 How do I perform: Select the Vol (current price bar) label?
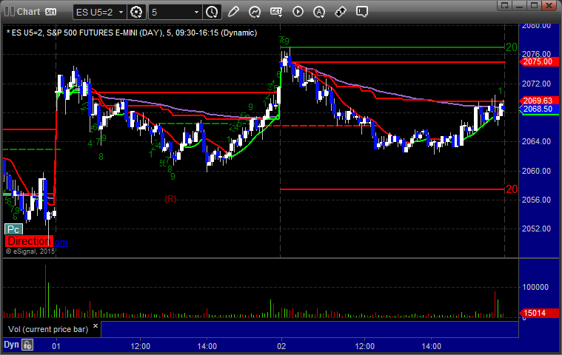pos(48,329)
